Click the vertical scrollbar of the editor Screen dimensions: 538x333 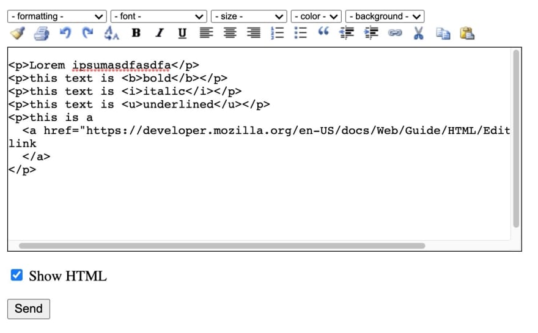516,139
